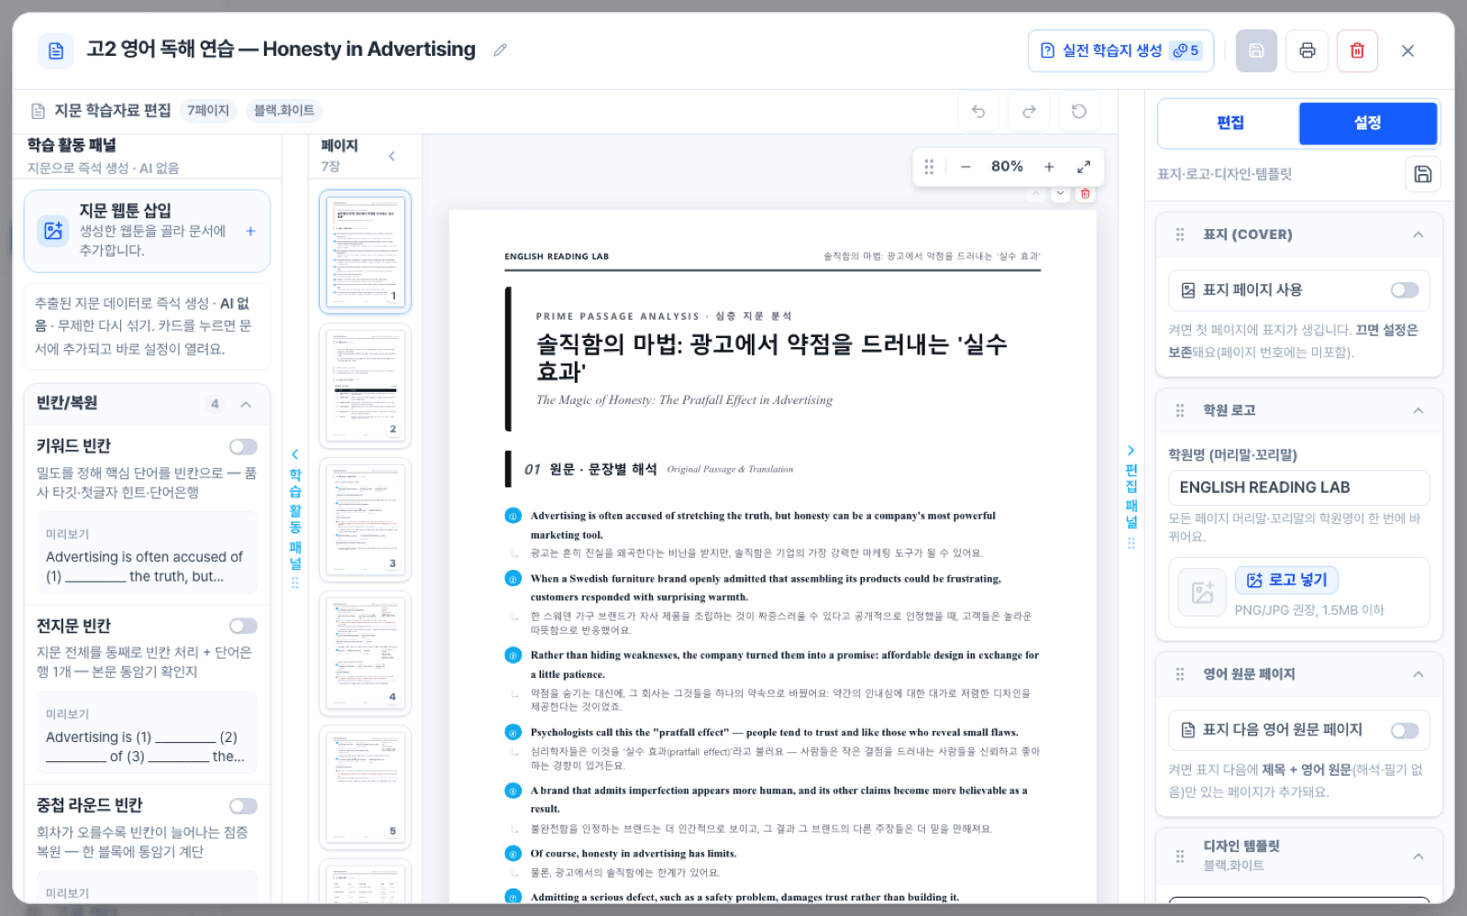Viewport: 1467px width, 916px height.
Task: Collapse the 학습 활동 패널 side handle
Action: [x=295, y=518]
